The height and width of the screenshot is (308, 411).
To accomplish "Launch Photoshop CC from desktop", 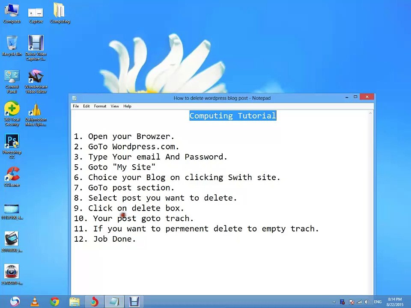I will point(12,146).
